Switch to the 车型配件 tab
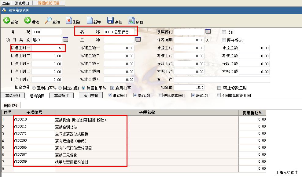This screenshot has width=302, height=177. click(x=61, y=96)
